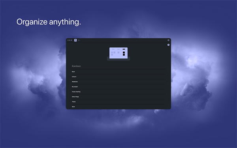
Task: Open the Book board
Action: (x=118, y=71)
